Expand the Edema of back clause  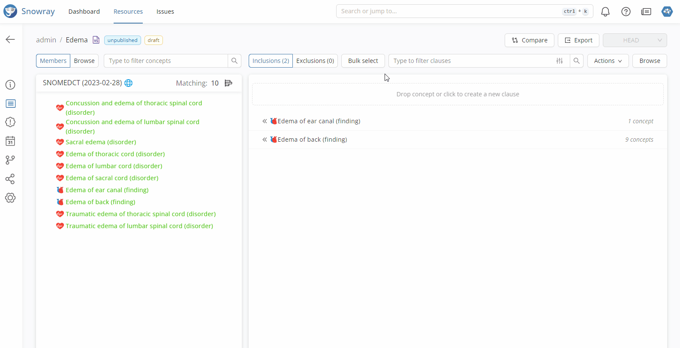tap(265, 140)
